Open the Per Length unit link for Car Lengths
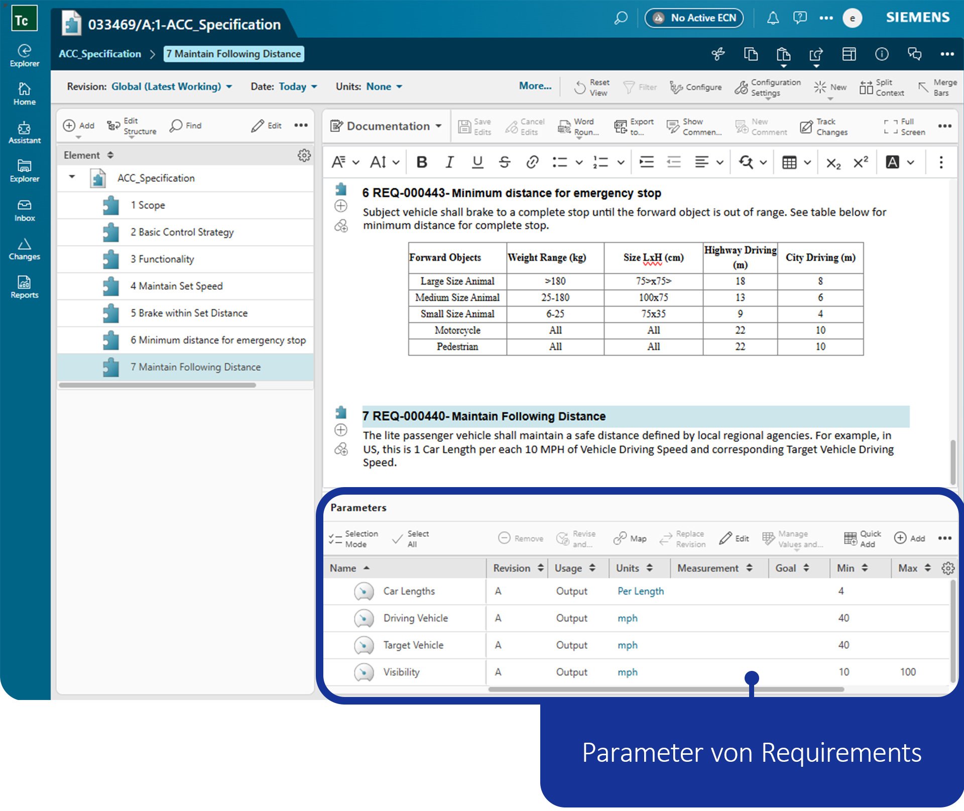This screenshot has width=964, height=811. [640, 591]
